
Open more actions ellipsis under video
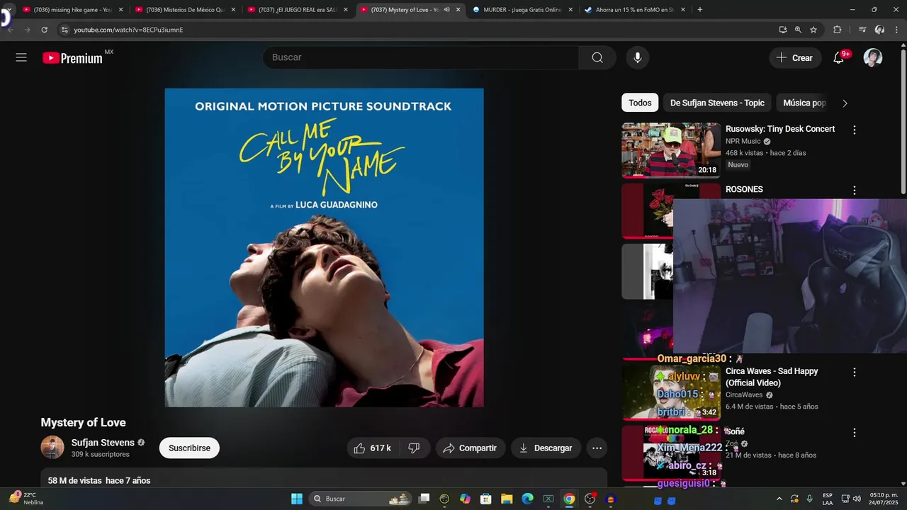(x=597, y=448)
